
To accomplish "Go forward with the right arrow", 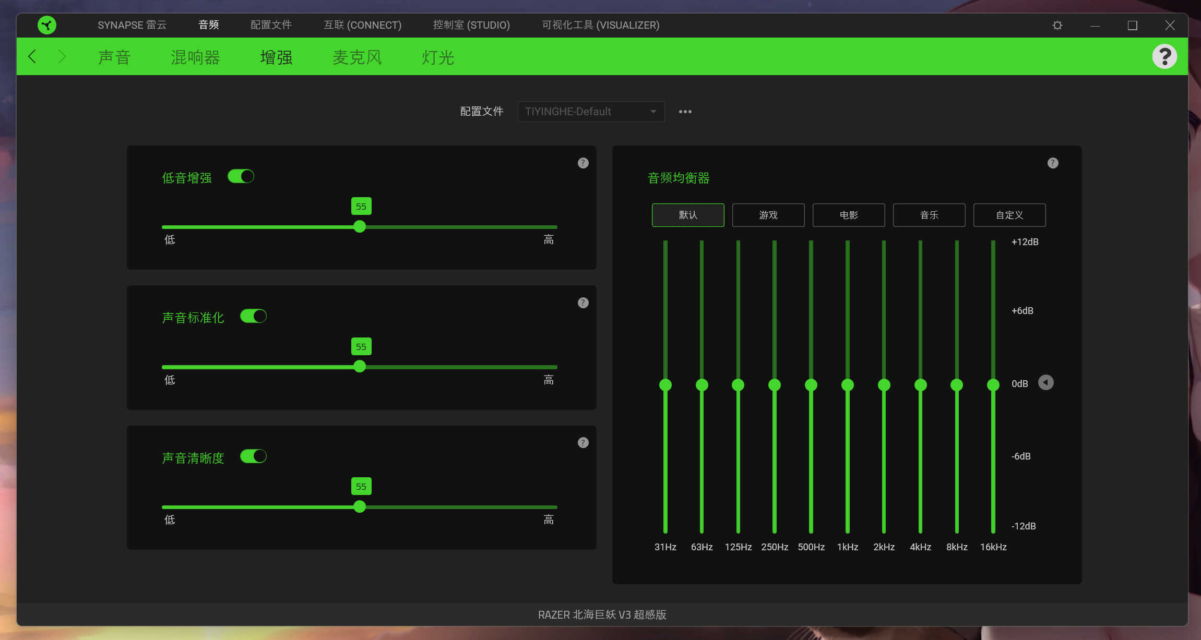I will (x=62, y=56).
